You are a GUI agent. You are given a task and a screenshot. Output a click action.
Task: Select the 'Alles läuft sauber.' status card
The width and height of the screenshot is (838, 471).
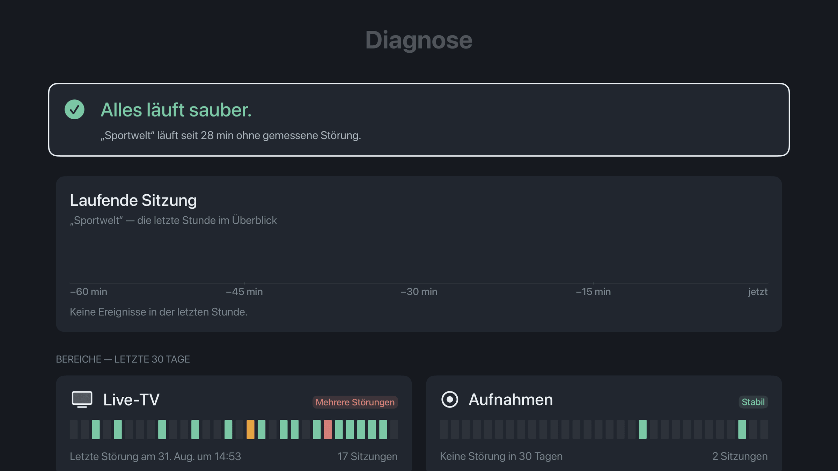[x=419, y=120]
